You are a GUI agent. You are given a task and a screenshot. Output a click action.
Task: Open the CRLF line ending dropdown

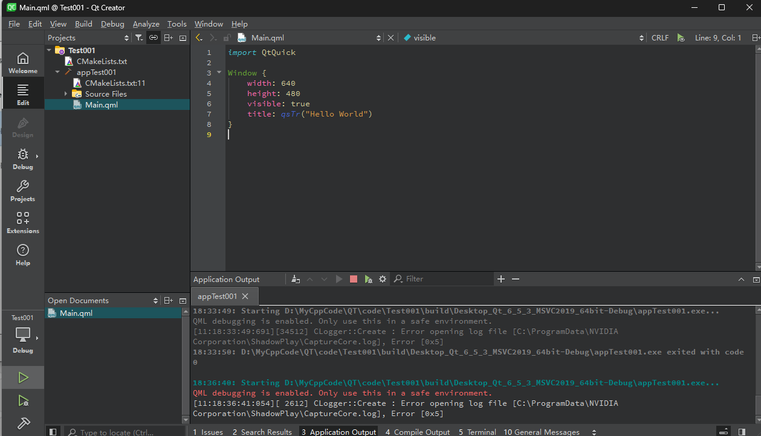coord(660,37)
